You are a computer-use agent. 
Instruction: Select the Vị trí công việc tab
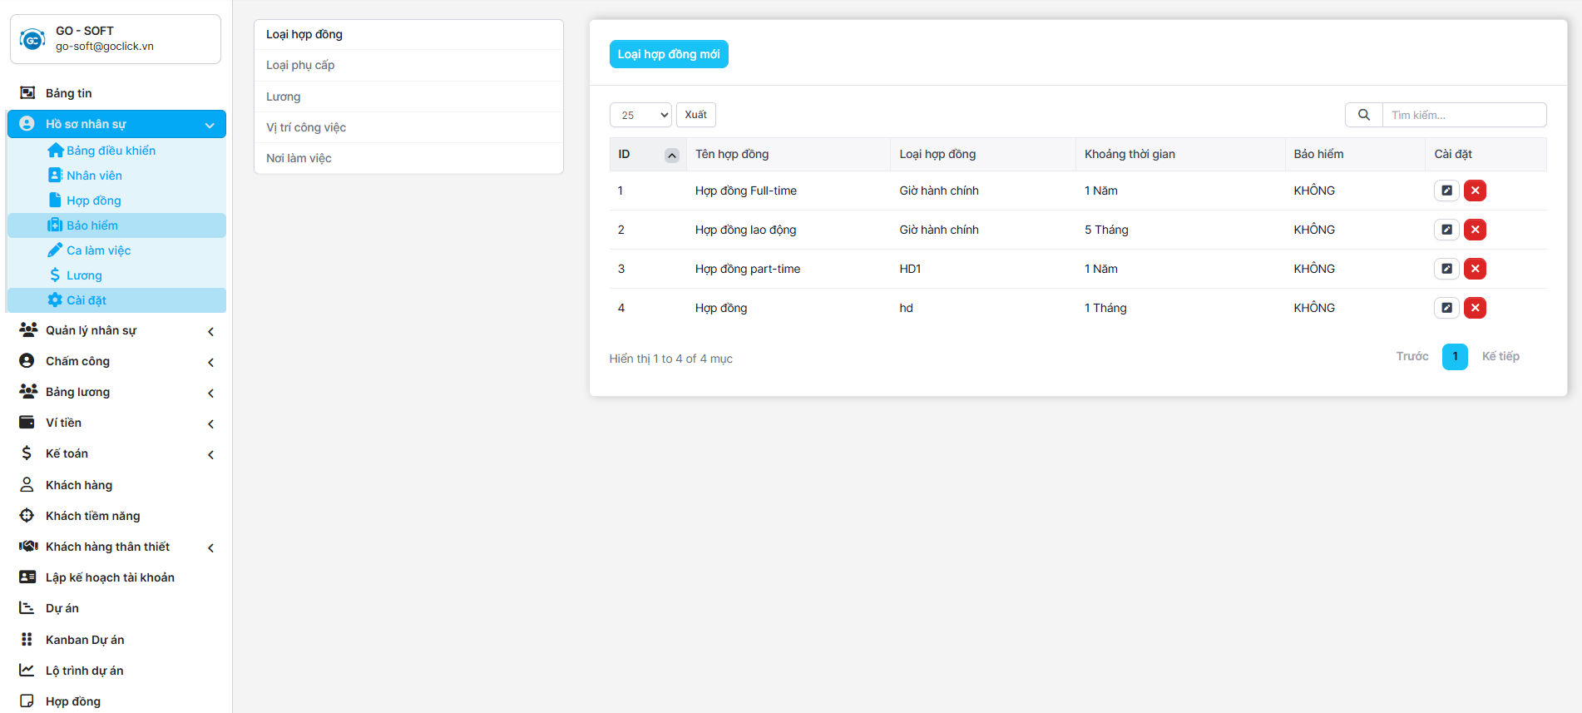tap(306, 127)
